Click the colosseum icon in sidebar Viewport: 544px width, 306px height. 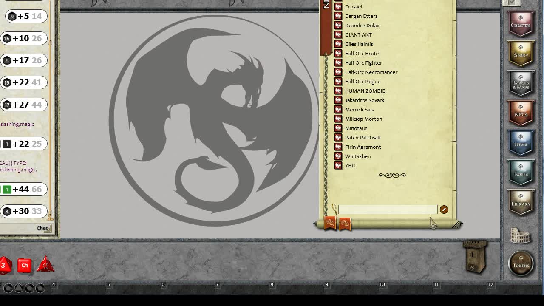click(520, 236)
